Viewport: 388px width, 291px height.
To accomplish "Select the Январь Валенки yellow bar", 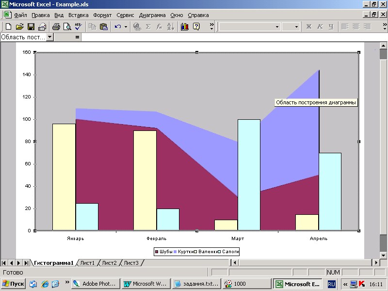I will coord(64,177).
